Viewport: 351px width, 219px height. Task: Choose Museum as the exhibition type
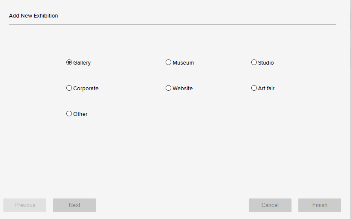pyautogui.click(x=168, y=62)
